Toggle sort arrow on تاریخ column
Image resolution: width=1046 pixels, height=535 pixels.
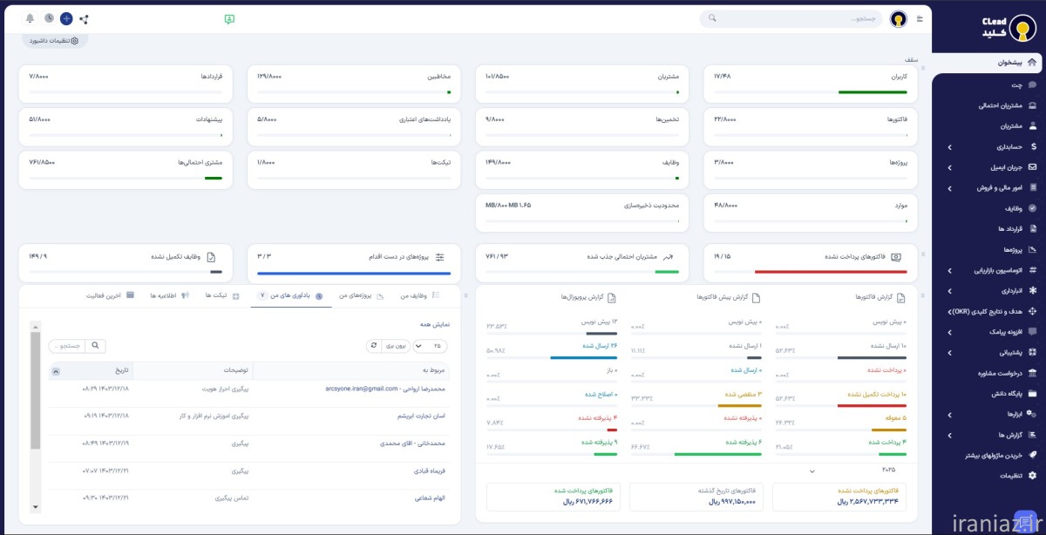click(56, 371)
